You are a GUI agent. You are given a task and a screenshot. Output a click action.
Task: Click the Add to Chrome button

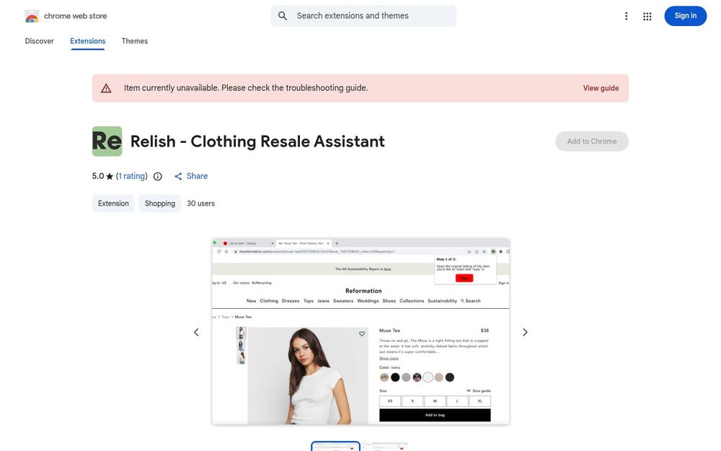point(592,141)
